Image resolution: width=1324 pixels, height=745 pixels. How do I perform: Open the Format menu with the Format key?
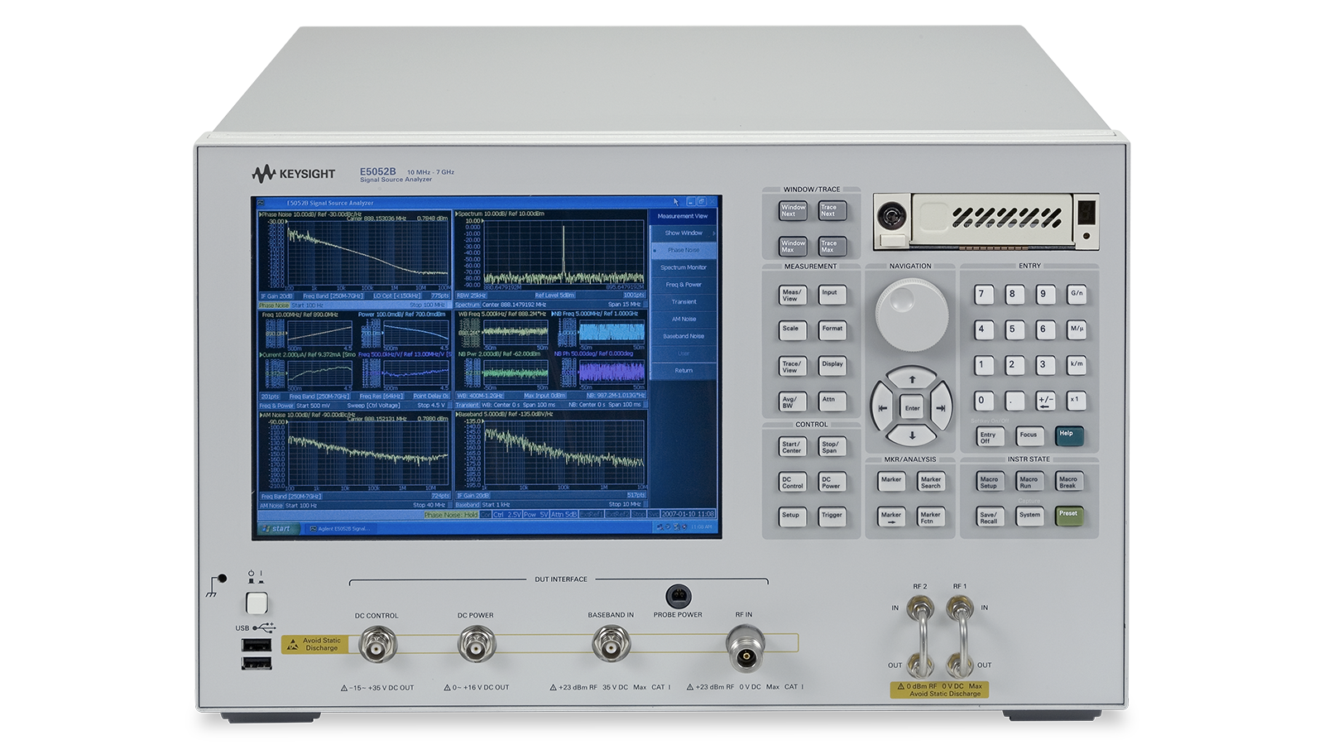(832, 330)
